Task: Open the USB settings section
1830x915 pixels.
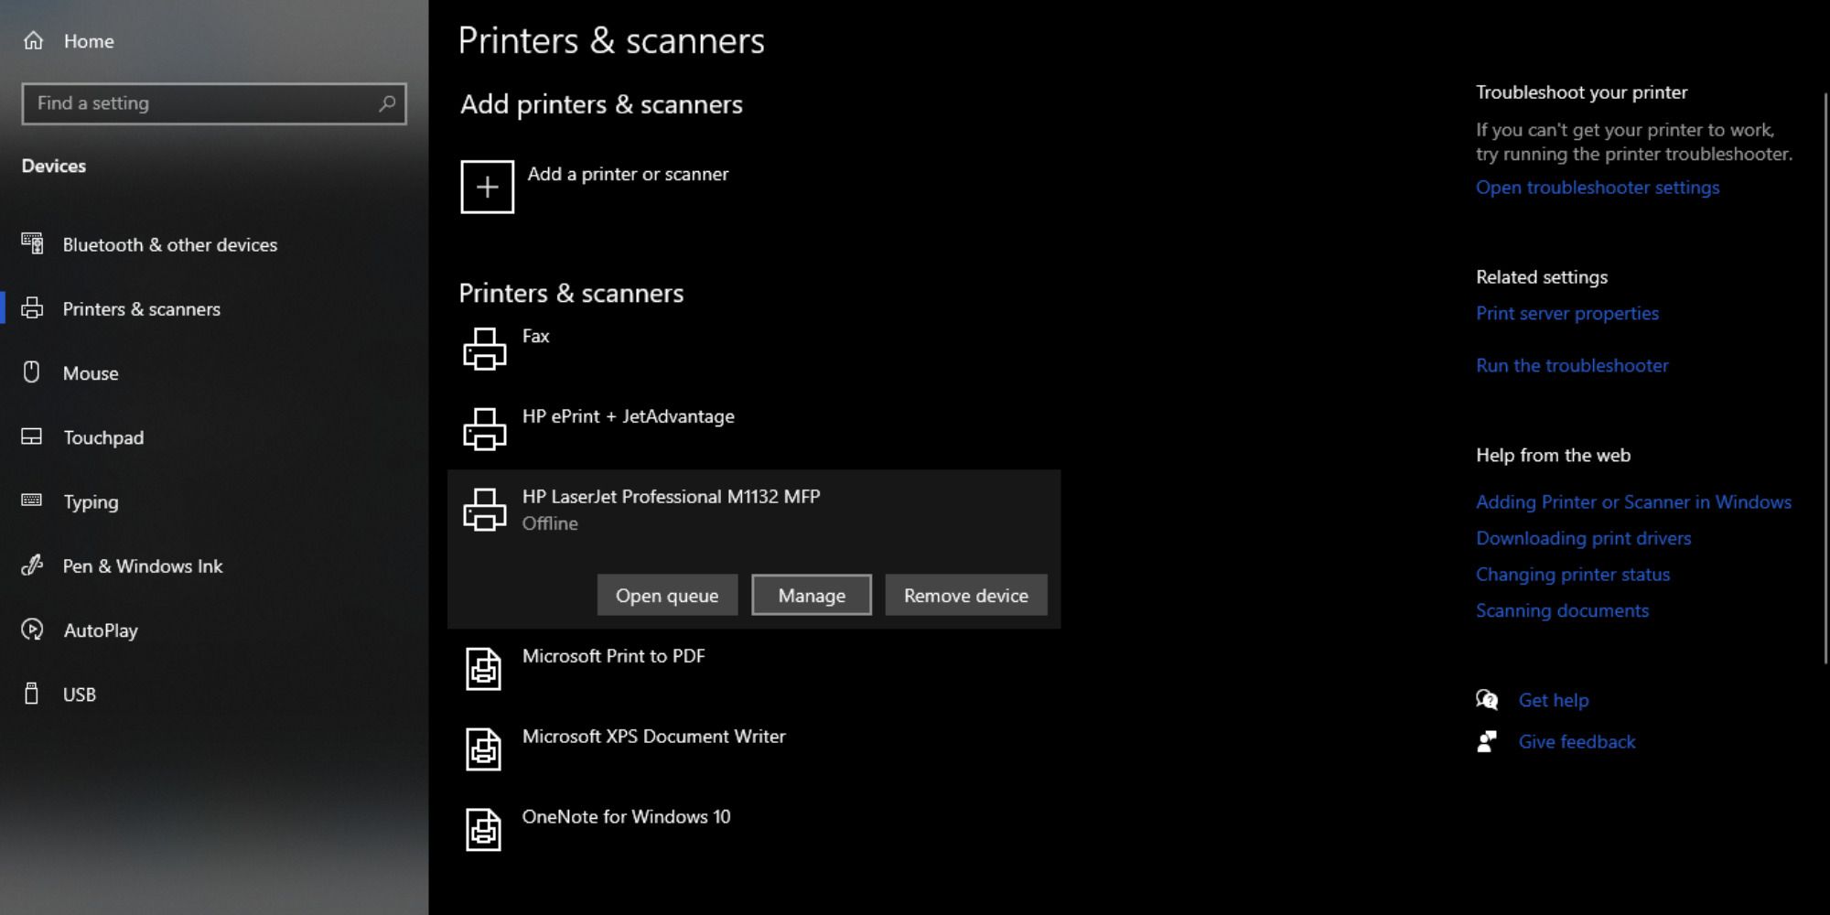Action: click(80, 694)
